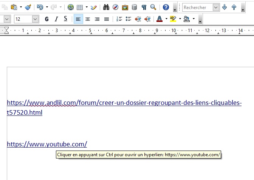Open the font size dropdown arrow
Screen dimensions: 254x180
click(x=35, y=19)
